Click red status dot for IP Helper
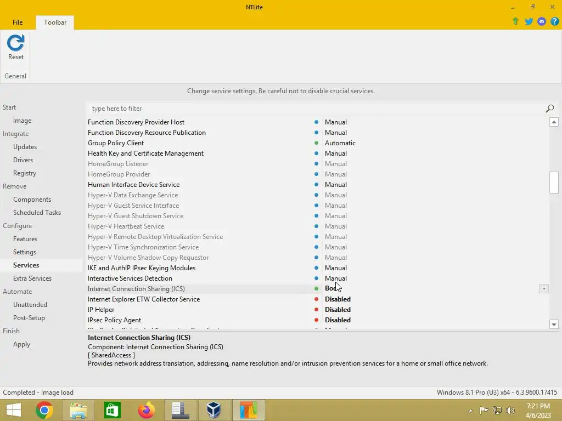 (316, 310)
